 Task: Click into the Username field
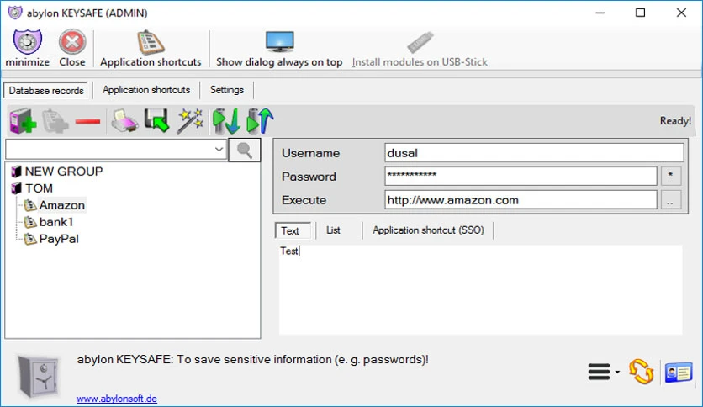click(534, 153)
